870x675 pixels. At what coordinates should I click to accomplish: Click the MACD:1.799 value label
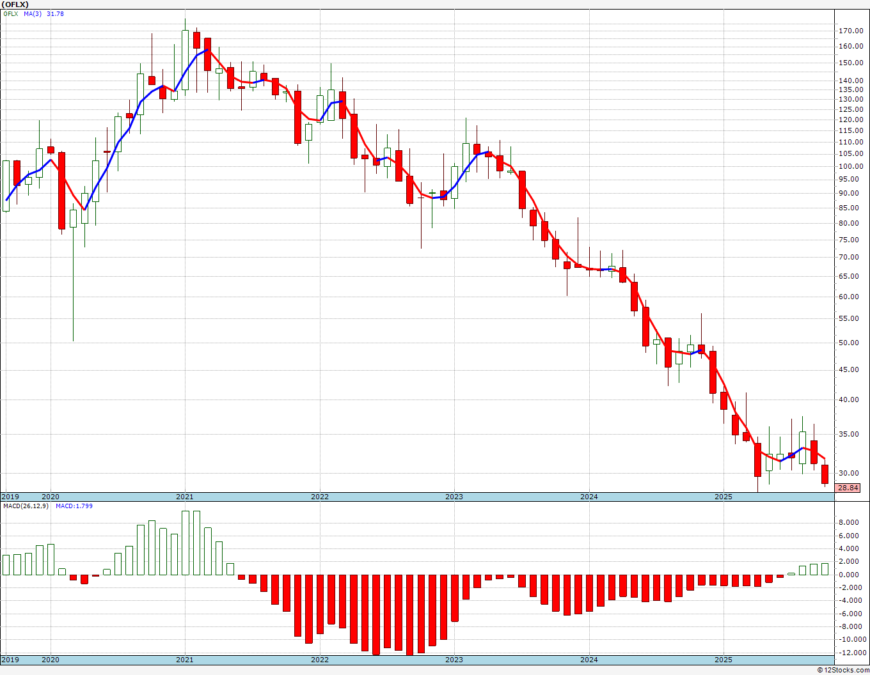tap(74, 506)
